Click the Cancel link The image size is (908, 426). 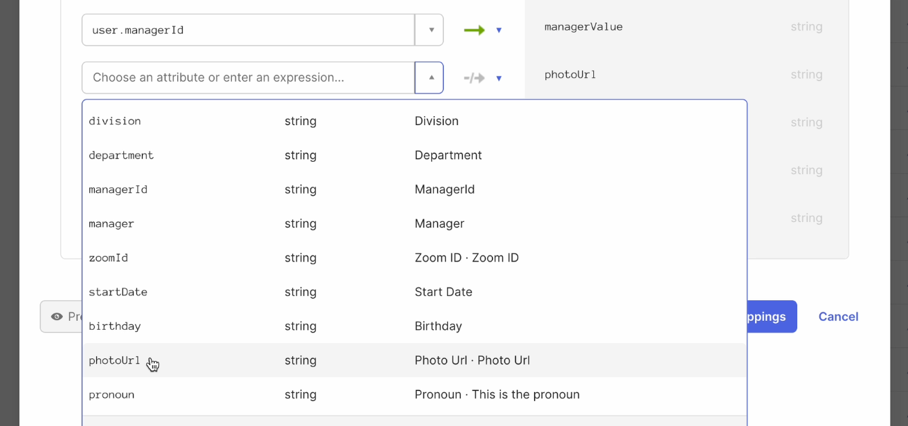[838, 317]
